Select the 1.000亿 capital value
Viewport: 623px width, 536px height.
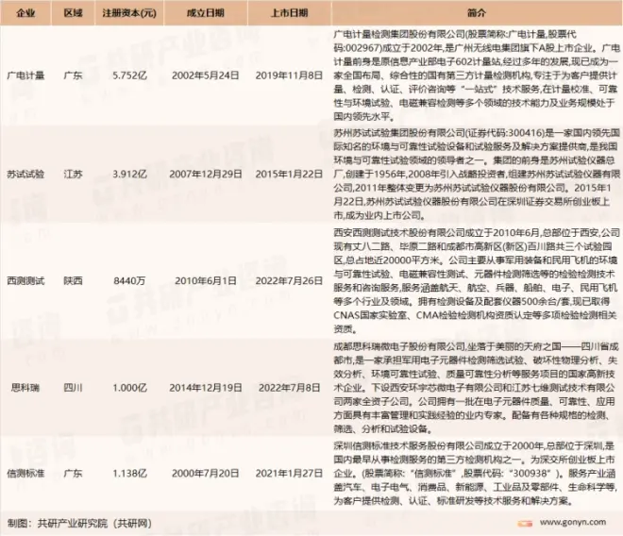pyautogui.click(x=129, y=388)
